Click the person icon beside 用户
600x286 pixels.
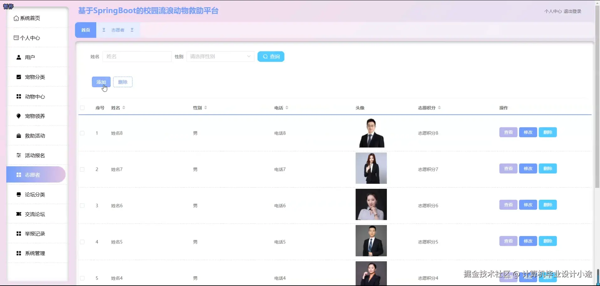pyautogui.click(x=19, y=57)
